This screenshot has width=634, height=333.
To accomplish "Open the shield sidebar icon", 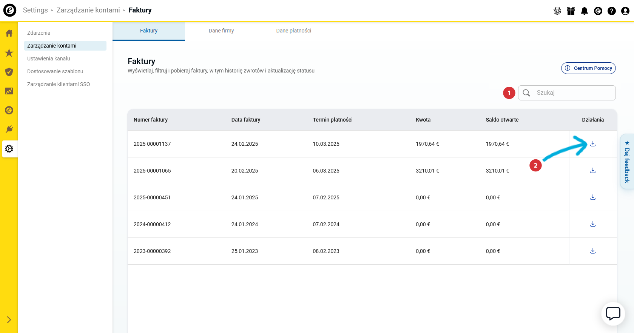I will pos(9,72).
